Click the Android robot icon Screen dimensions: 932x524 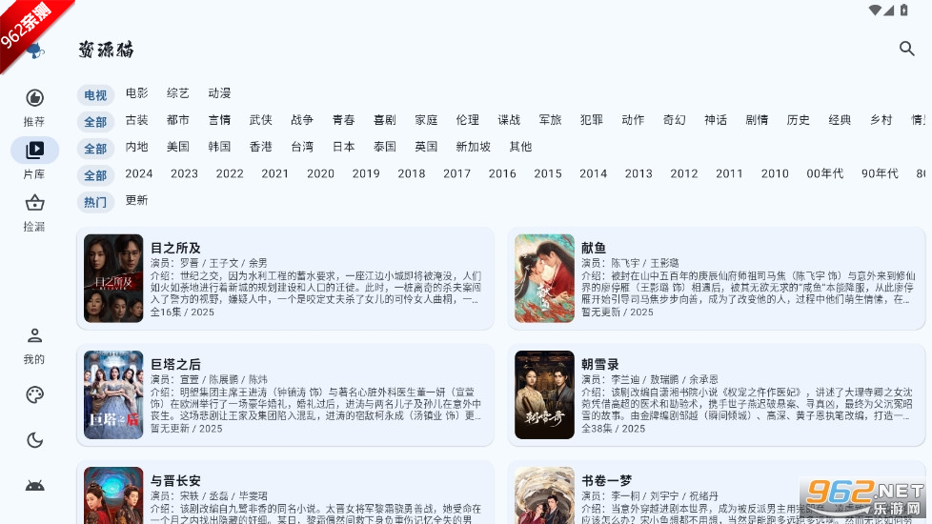[x=34, y=486]
